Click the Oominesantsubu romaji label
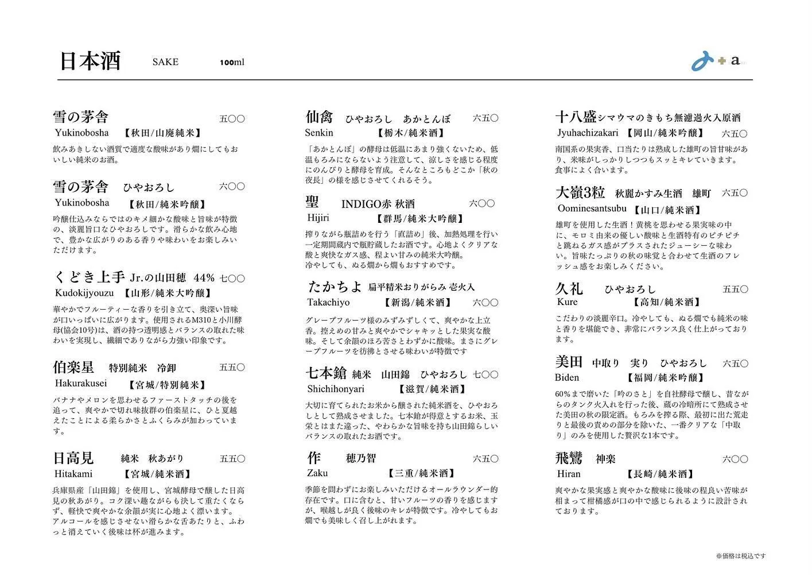Image resolution: width=812 pixels, height=575 pixels. click(x=592, y=209)
